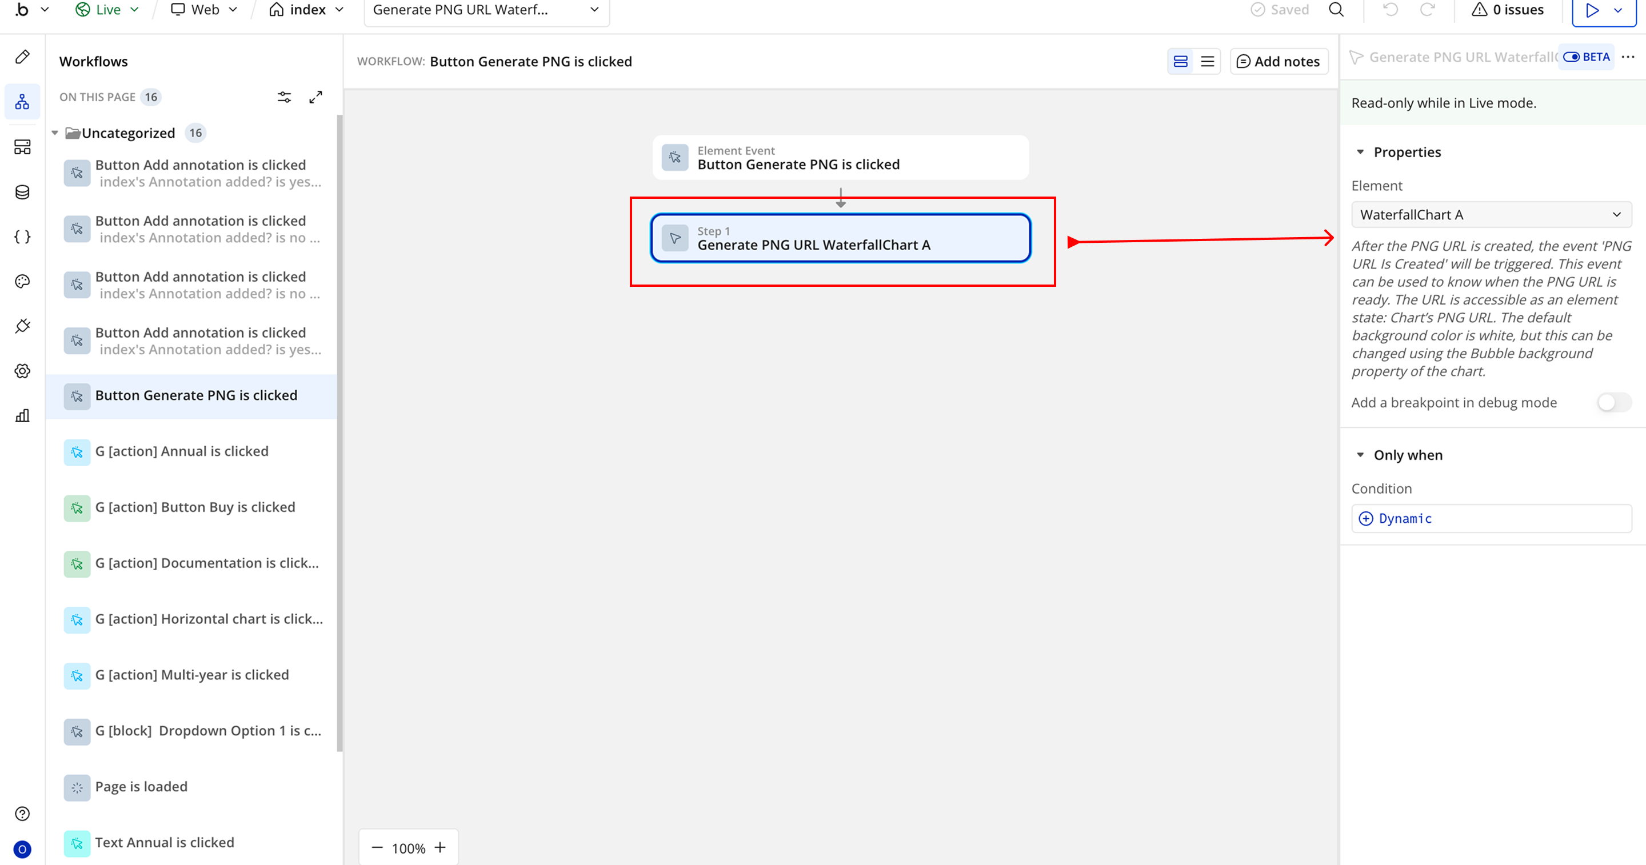1646x865 pixels.
Task: Open the Styles palette icon
Action: 22,281
